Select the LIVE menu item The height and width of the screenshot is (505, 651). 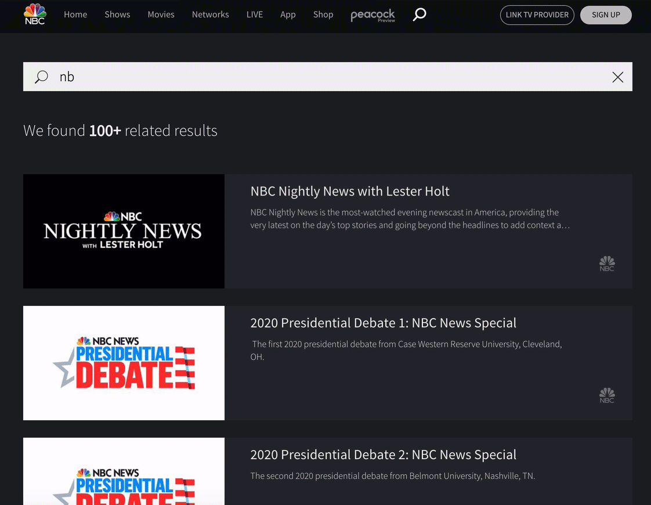(x=255, y=15)
